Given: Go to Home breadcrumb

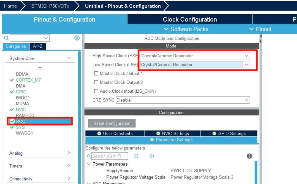Looking at the screenshot, I should coord(11,6).
